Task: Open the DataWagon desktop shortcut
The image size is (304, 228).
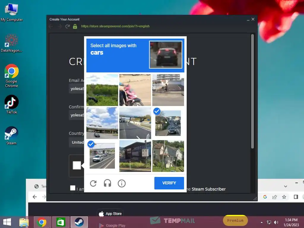Action: point(12,43)
